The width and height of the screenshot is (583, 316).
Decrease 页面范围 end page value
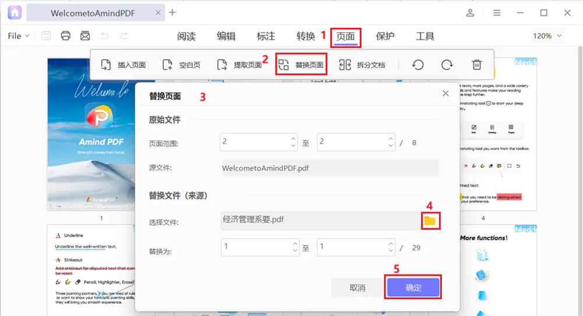click(391, 146)
